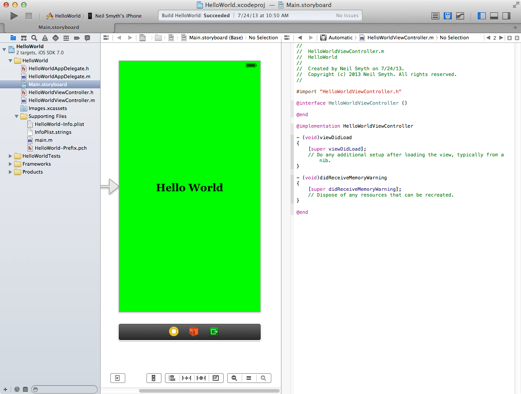
Task: Run the HelloWorld app
Action: click(x=14, y=15)
